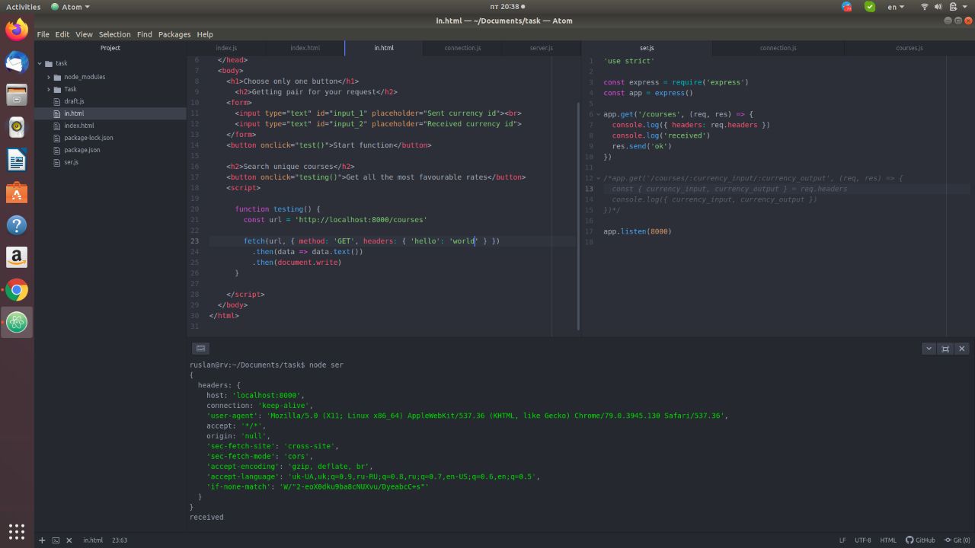This screenshot has height=548, width=975.
Task: Open package-lock.json in project tree
Action: pyautogui.click(x=88, y=138)
